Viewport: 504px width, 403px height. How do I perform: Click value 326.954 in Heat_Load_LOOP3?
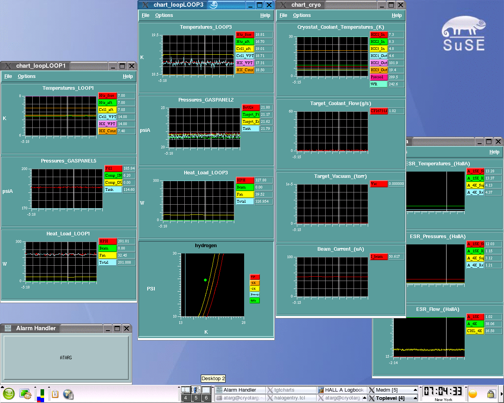(x=264, y=201)
